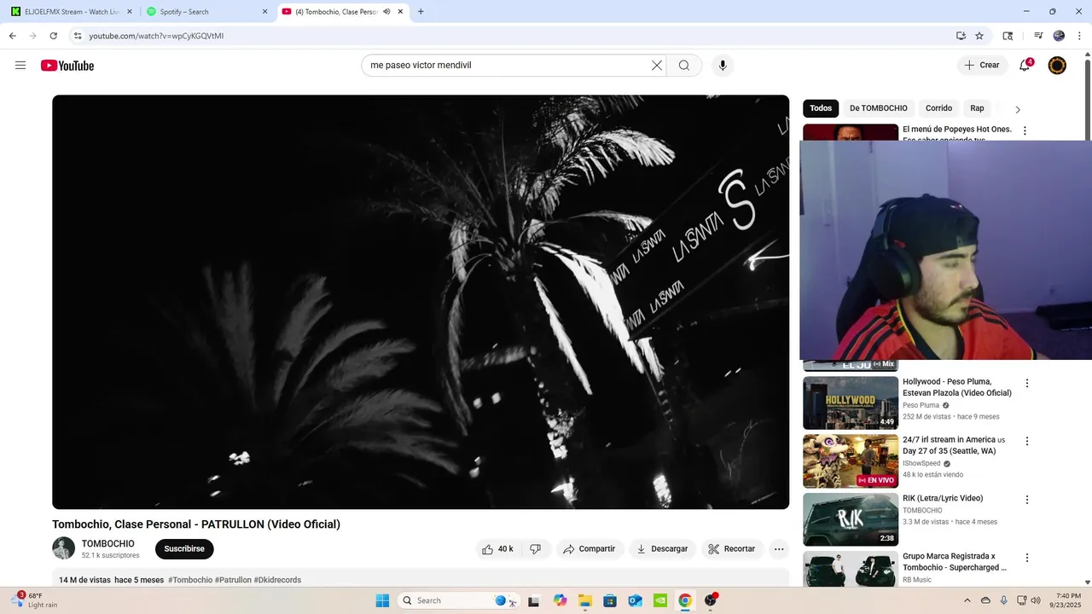Show hidden system tray icons

pyautogui.click(x=967, y=600)
